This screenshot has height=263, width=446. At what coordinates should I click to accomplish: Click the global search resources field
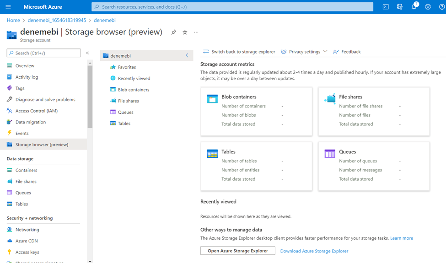(232, 7)
